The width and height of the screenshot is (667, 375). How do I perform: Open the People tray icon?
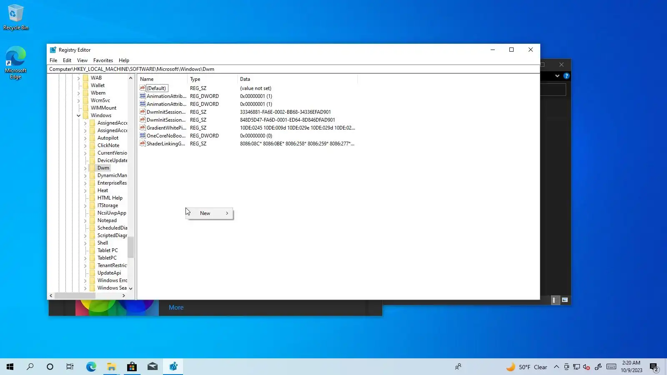(458, 367)
